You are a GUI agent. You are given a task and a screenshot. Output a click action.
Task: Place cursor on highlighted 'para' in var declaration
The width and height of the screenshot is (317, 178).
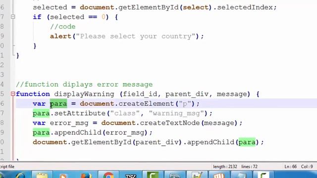click(58, 104)
